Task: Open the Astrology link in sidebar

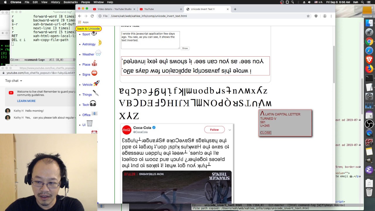Action: coord(89,44)
